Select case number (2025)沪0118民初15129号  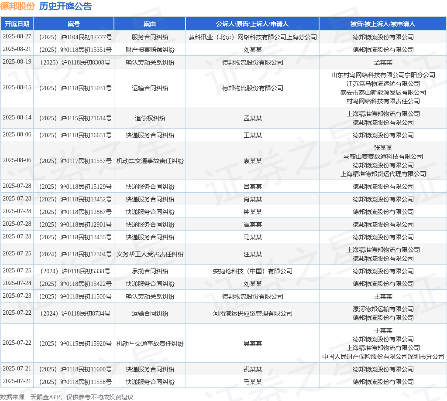[75, 187]
